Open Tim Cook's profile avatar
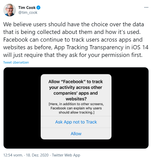 coord(10,10)
